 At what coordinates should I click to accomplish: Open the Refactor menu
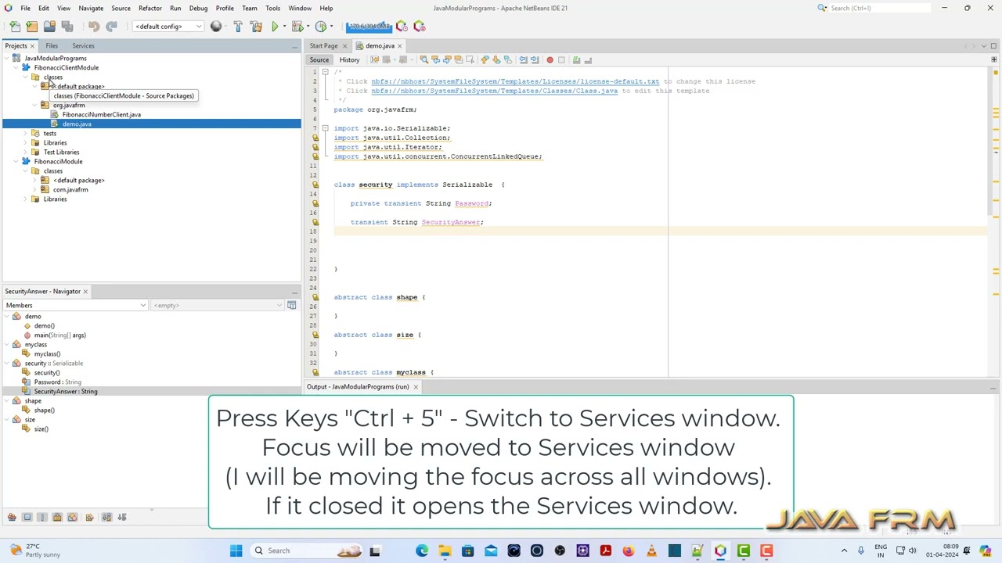150,8
